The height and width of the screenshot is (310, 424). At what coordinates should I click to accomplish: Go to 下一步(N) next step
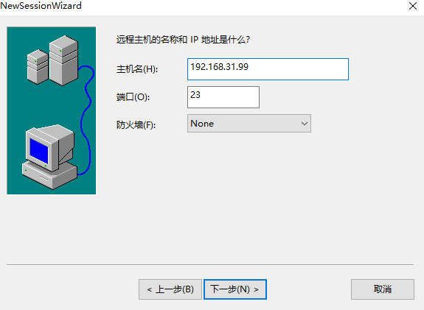235,289
